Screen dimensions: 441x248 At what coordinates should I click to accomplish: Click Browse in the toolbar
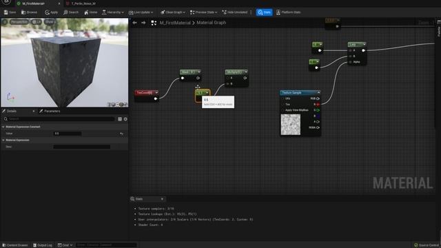(x=29, y=12)
